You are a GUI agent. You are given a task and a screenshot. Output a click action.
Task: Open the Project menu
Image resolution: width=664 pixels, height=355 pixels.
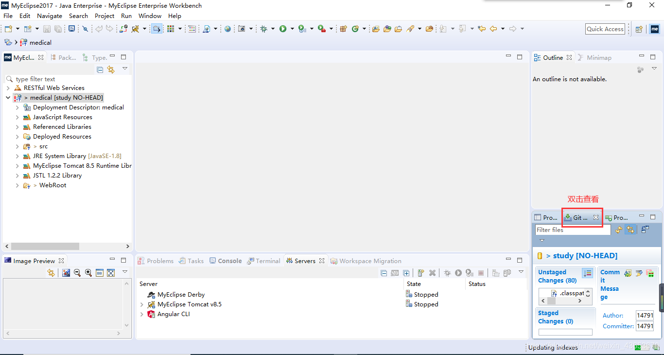[x=105, y=16]
